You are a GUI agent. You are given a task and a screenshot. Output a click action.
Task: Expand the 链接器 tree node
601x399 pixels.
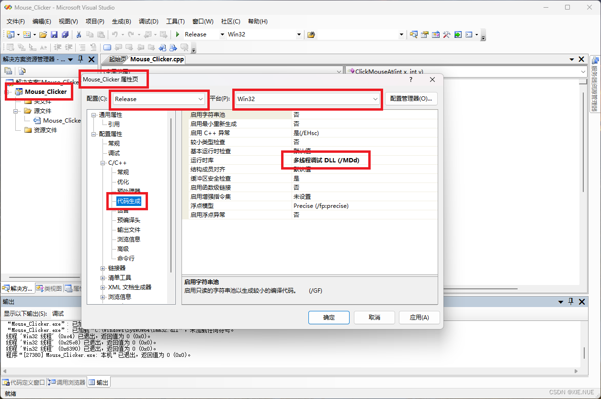[x=103, y=268]
